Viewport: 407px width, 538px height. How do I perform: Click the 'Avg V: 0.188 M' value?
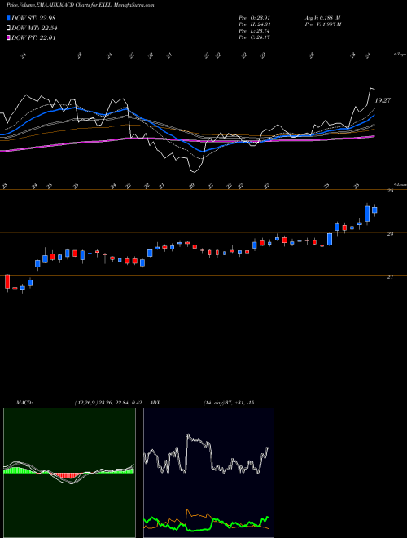coord(322,17)
